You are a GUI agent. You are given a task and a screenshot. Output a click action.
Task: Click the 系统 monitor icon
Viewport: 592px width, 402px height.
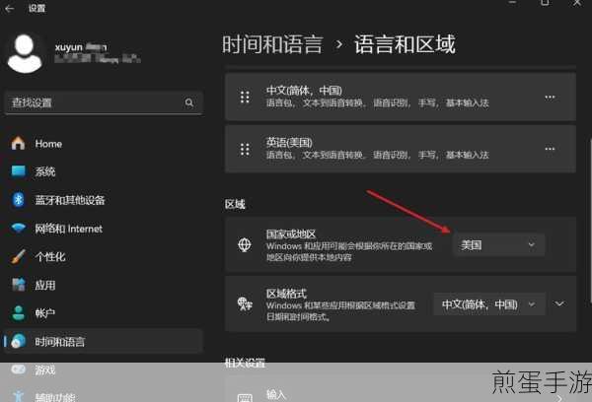(x=18, y=171)
